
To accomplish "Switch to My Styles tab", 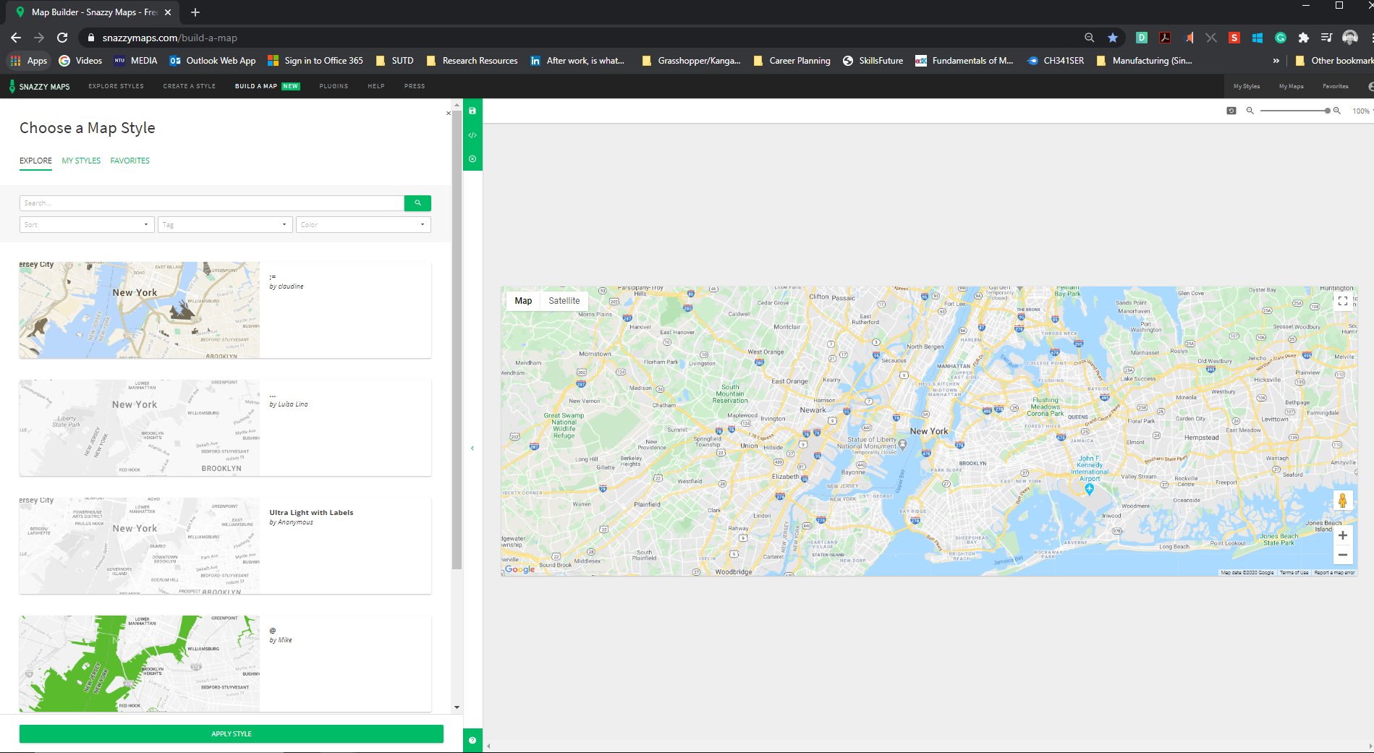I will coord(81,161).
